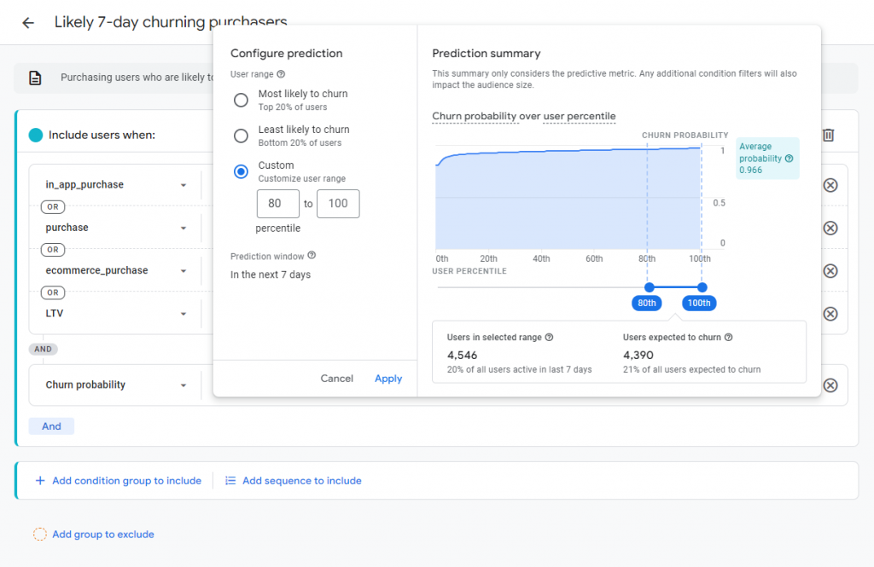The image size is (874, 567).
Task: Apply the prediction configuration
Action: point(388,378)
